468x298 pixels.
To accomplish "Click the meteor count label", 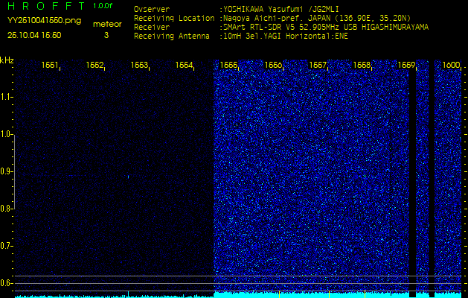I will click(106, 24).
